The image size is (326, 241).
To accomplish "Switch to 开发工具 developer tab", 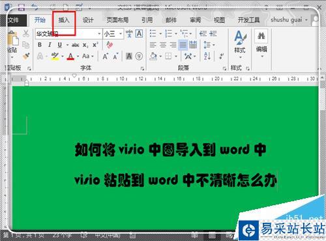I will point(248,20).
